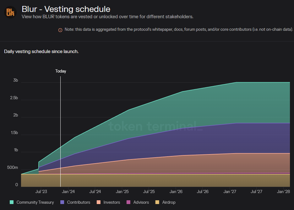Click the tan Airdrop legend swatch
Viewport: 294px width, 210px height.
[x=158, y=202]
